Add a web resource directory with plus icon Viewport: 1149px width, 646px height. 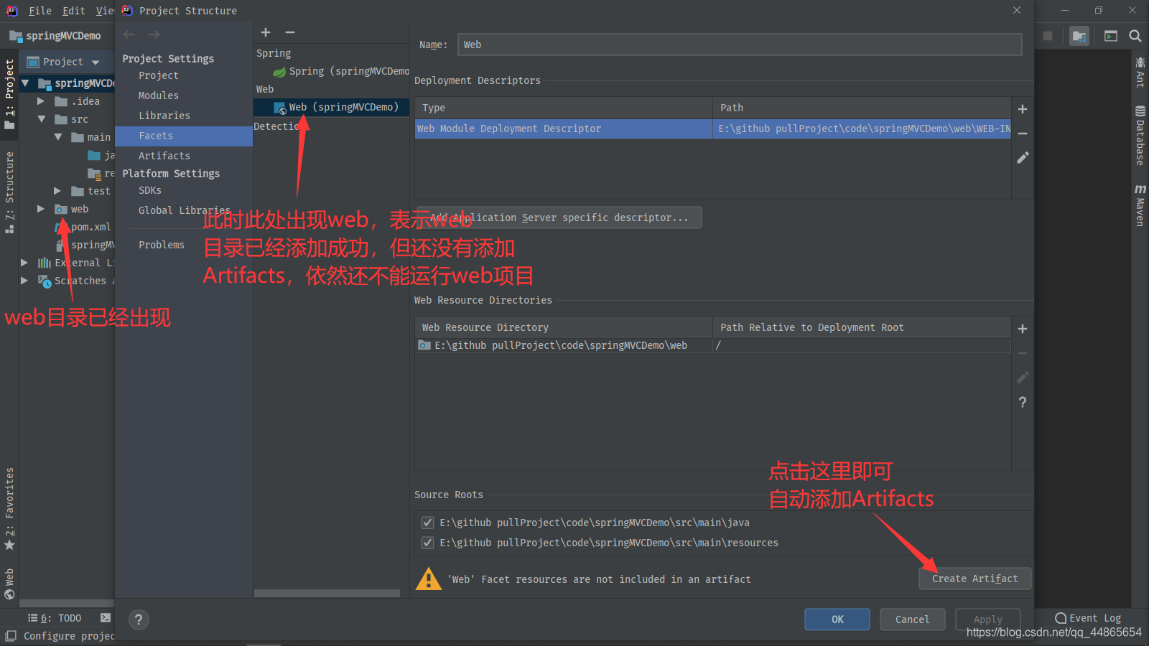tap(1023, 329)
